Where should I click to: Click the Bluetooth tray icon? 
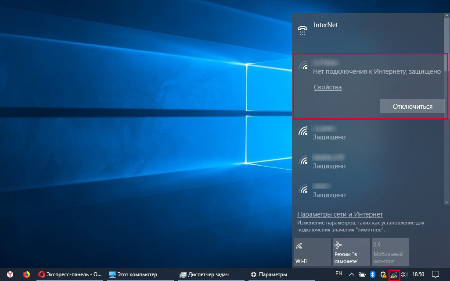pos(373,274)
